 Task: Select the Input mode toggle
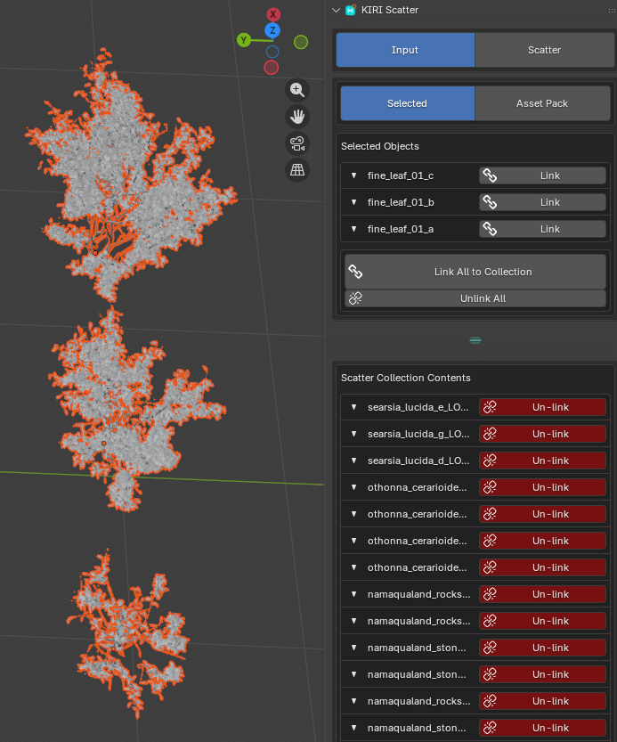[405, 50]
